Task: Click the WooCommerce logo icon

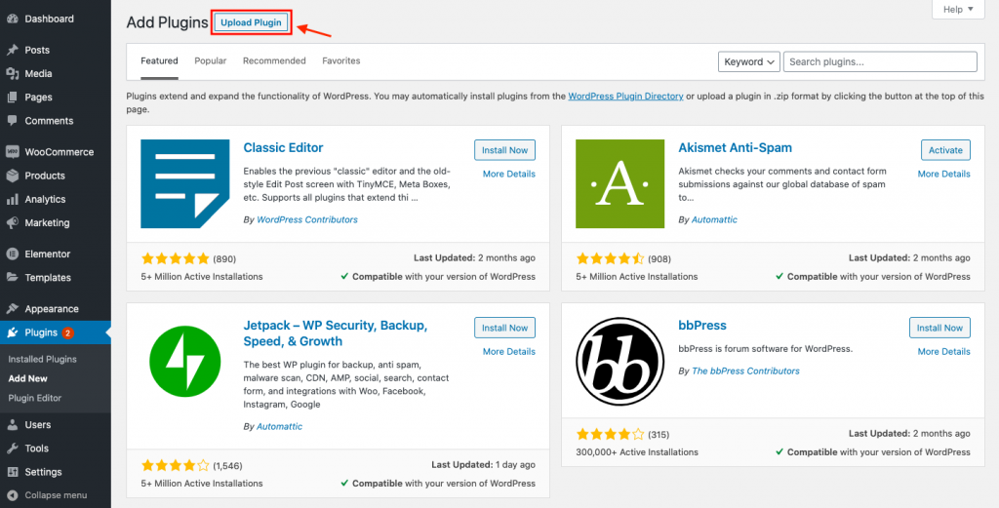Action: 12,152
